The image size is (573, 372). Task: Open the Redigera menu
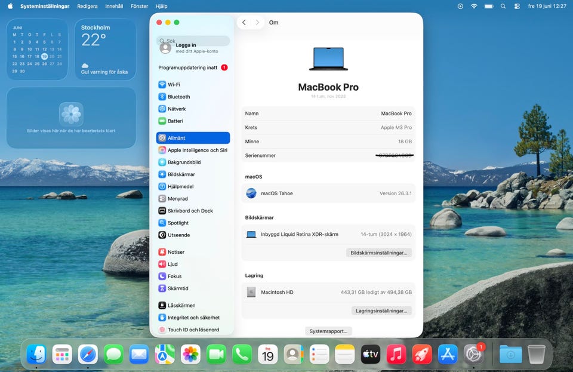[x=87, y=6]
